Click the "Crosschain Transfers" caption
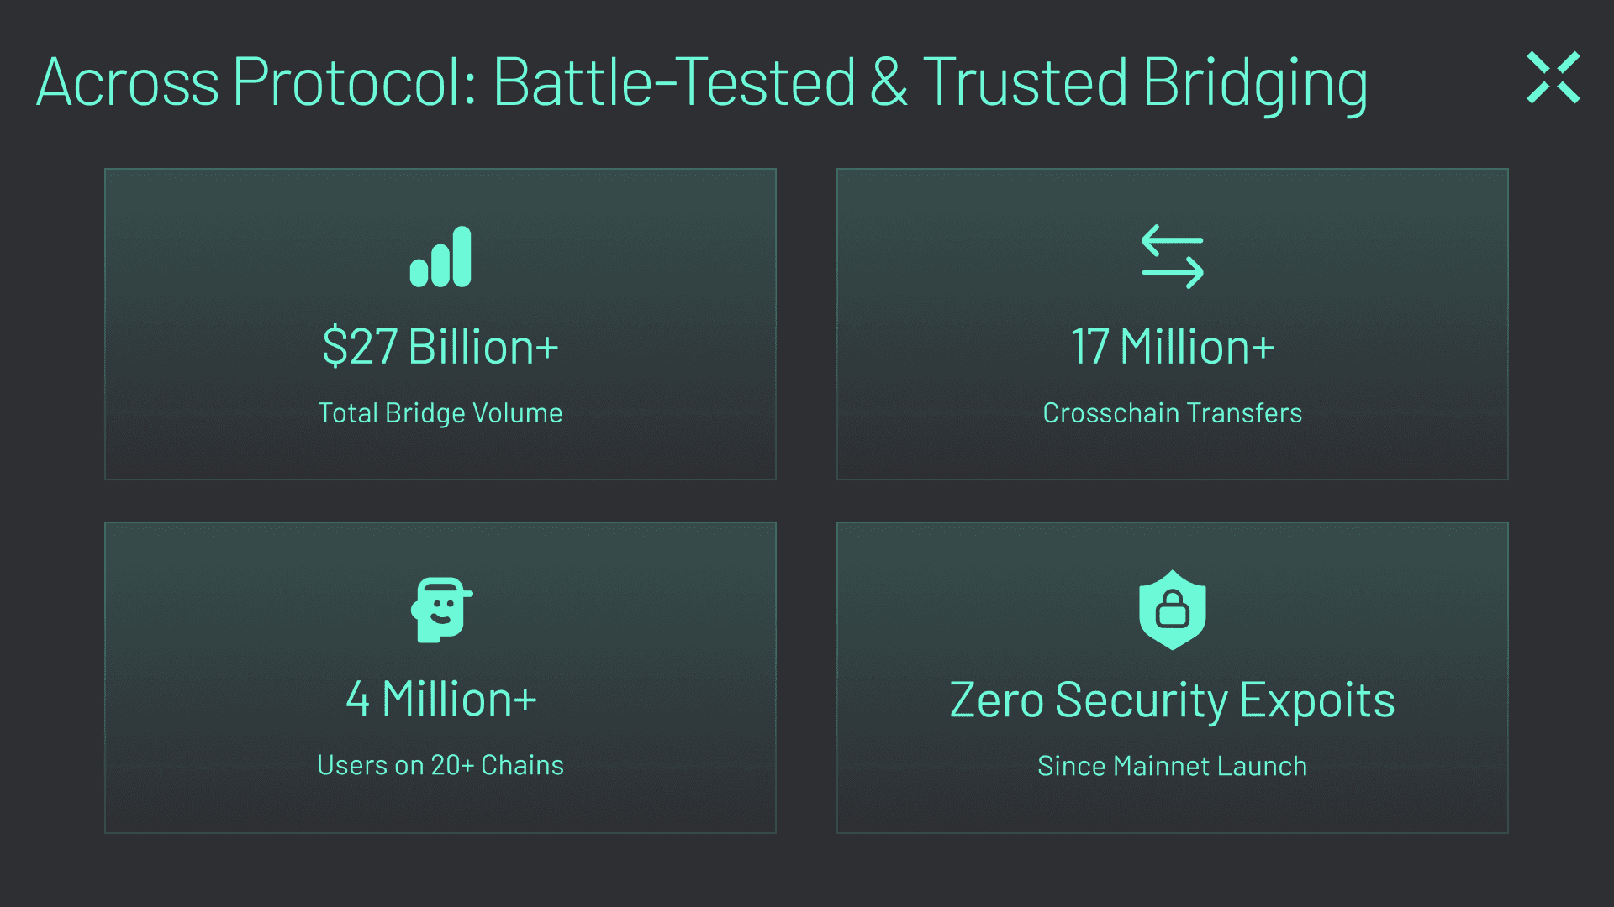 coord(1172,413)
